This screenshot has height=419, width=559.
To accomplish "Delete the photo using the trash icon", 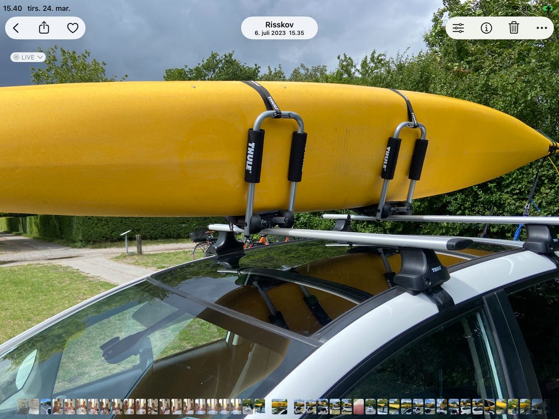I will [x=514, y=28].
